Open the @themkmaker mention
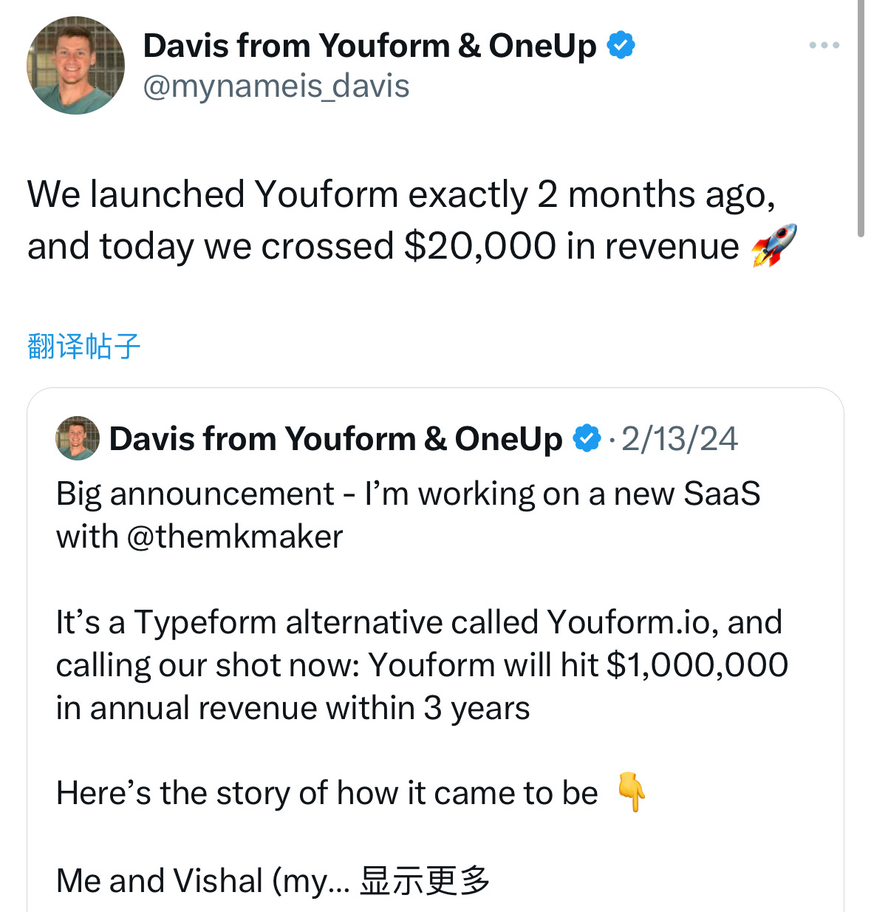This screenshot has height=912, width=871. [x=235, y=537]
